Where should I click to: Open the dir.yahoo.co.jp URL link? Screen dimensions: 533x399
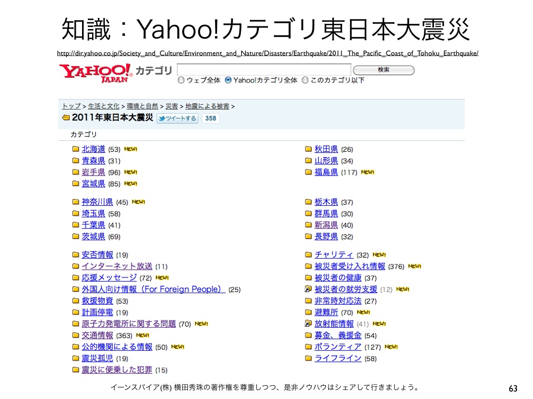point(268,53)
